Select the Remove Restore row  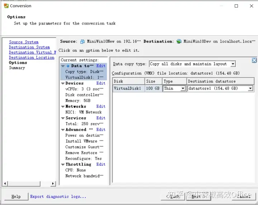pos(84,153)
